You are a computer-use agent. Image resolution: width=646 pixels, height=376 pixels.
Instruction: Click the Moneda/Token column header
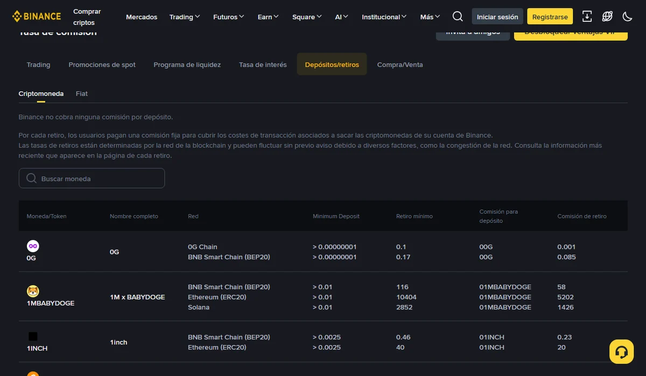(46, 216)
